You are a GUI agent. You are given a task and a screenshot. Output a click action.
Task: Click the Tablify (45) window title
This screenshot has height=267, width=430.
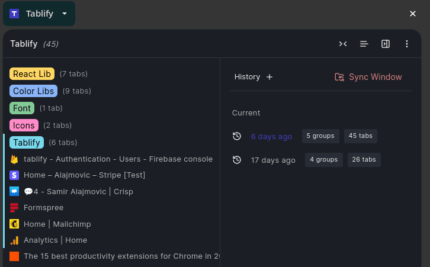[x=34, y=44]
